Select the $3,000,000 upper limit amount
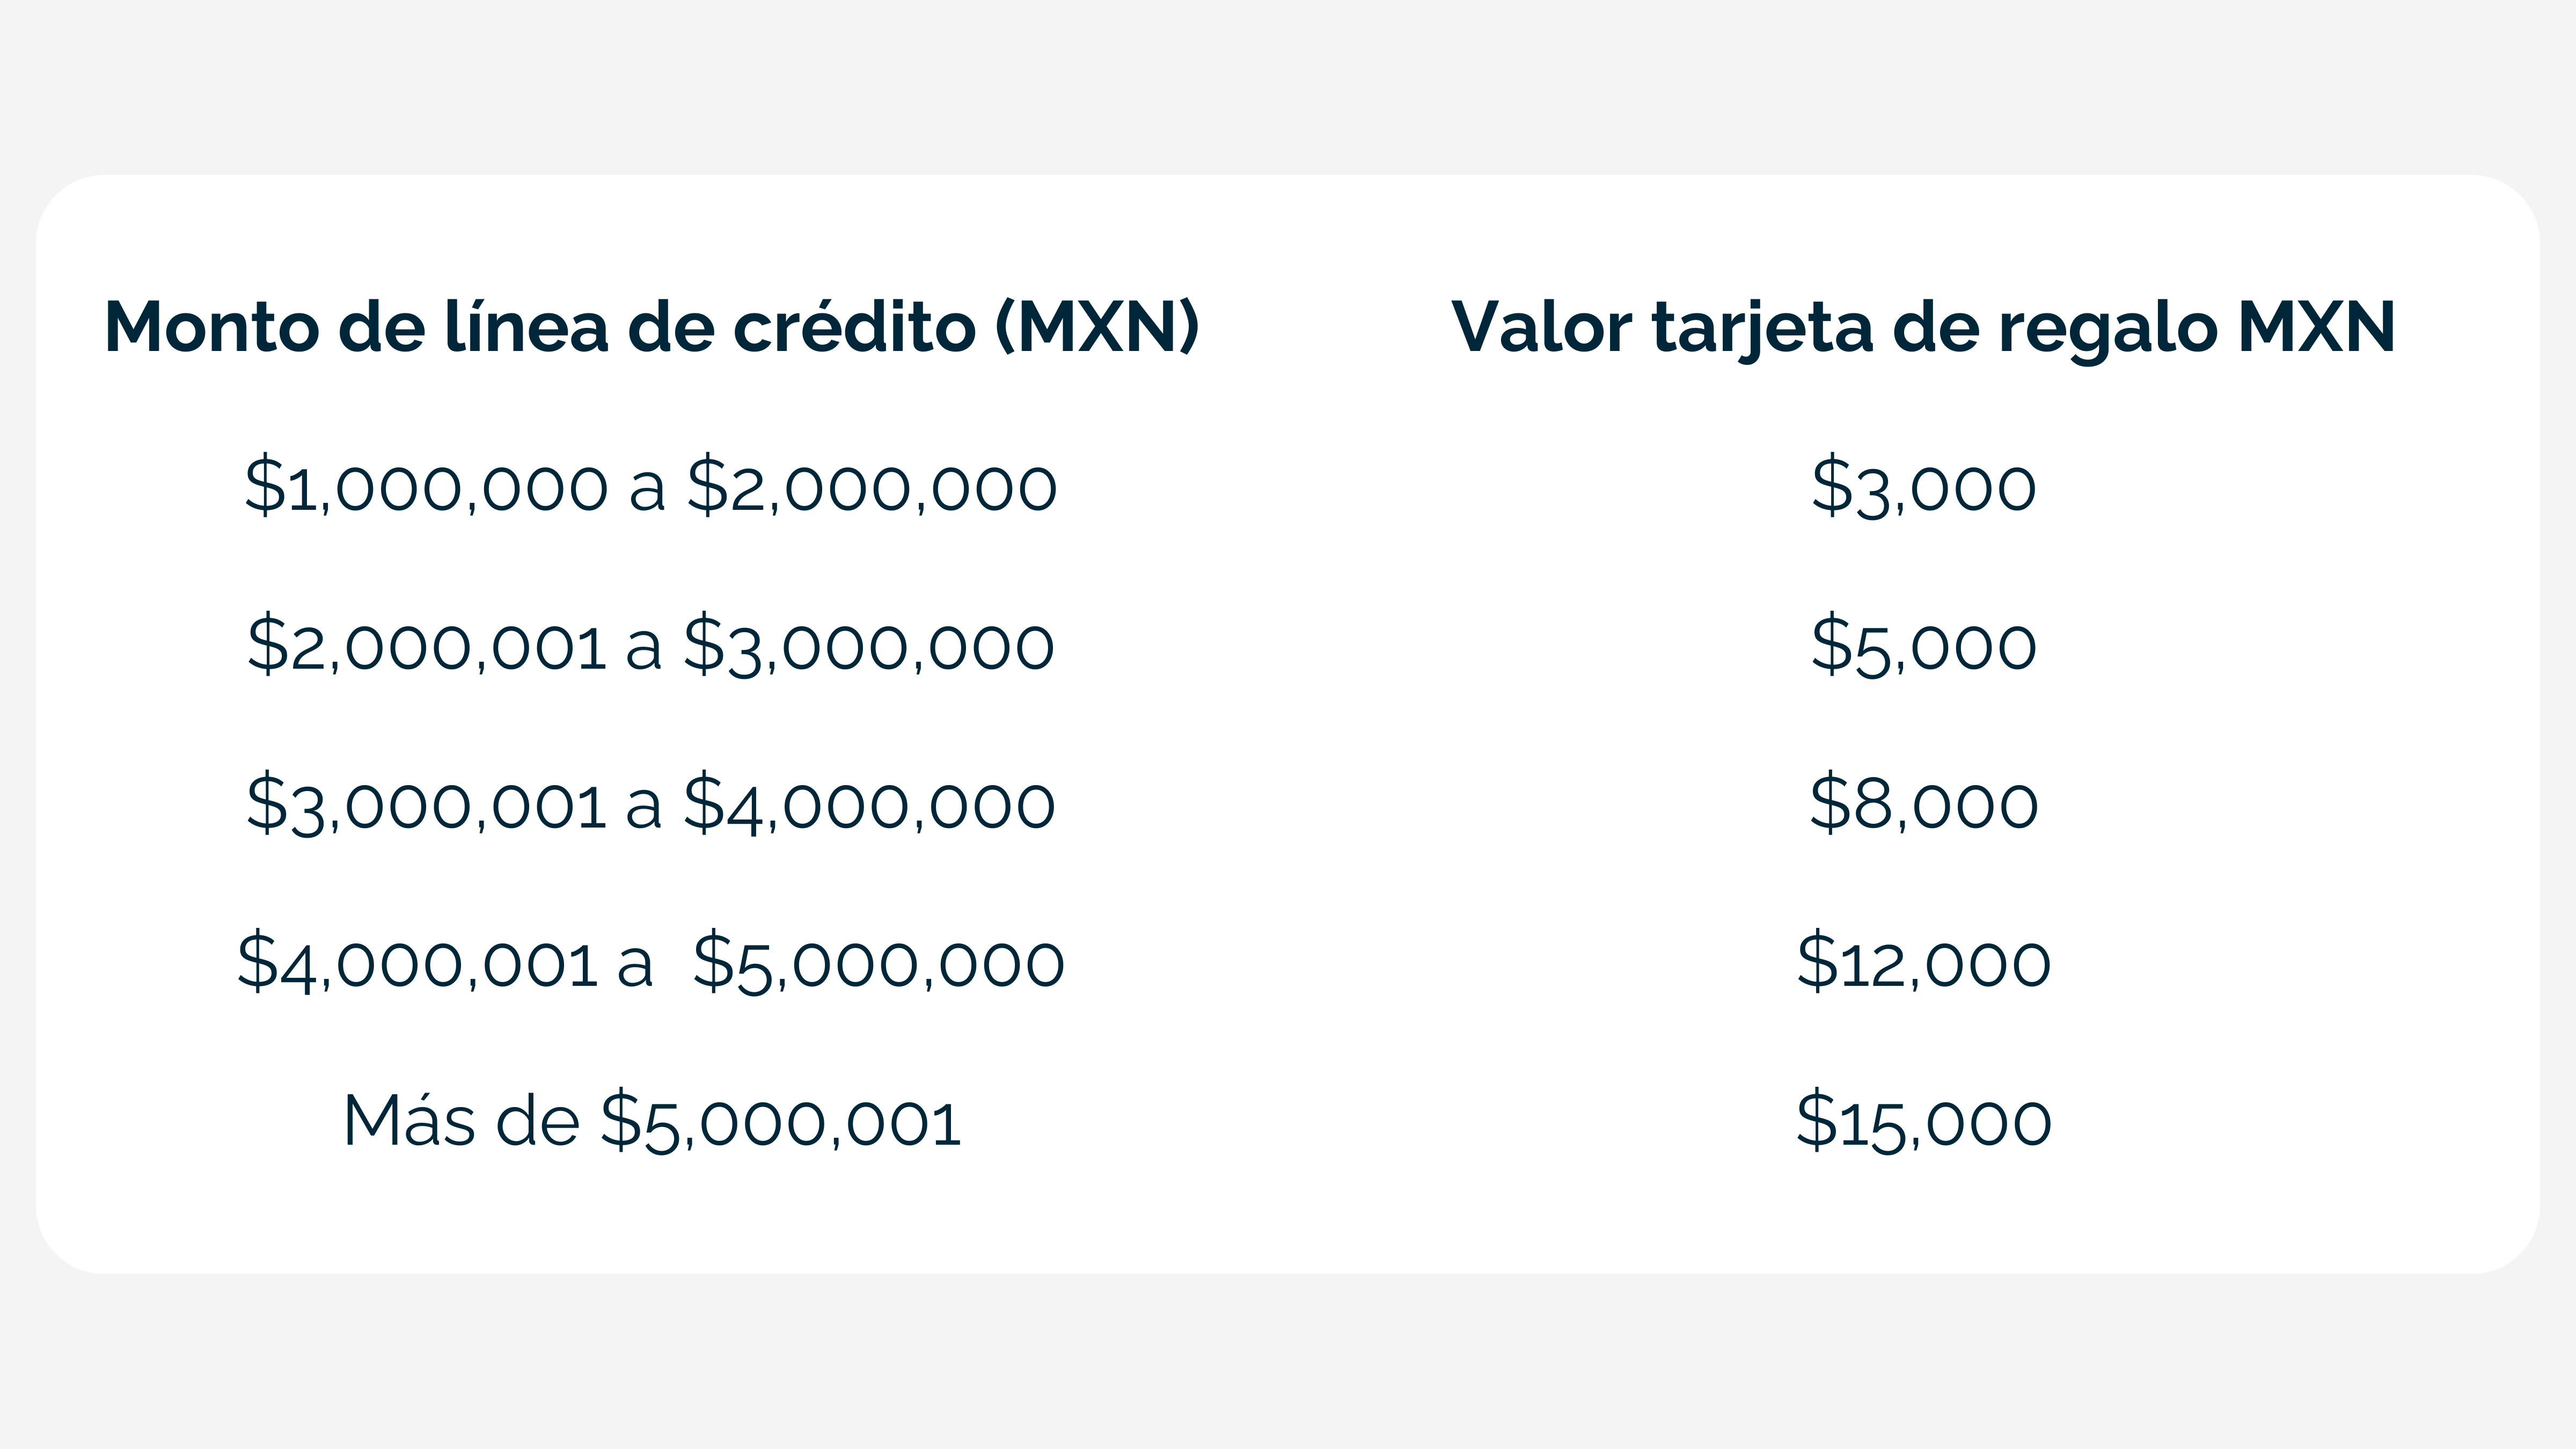Viewport: 2576px width, 1449px height. coord(868,645)
